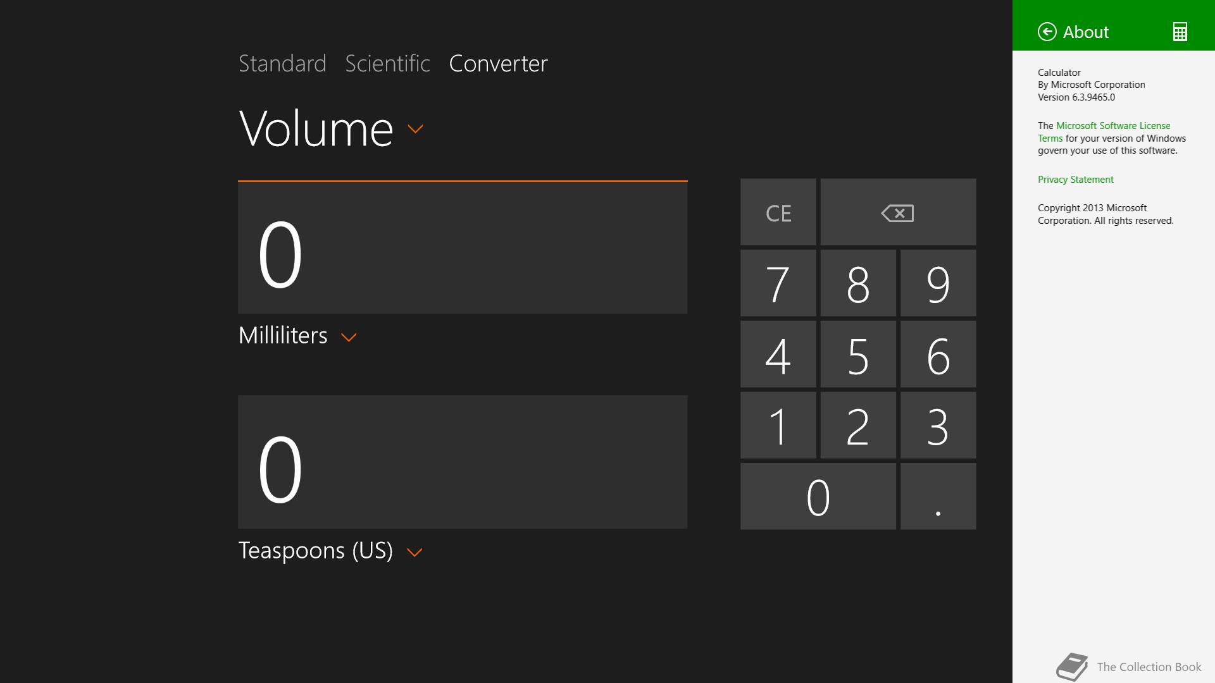Open Microsoft Software License Terms link
The width and height of the screenshot is (1215, 683).
tap(1104, 132)
